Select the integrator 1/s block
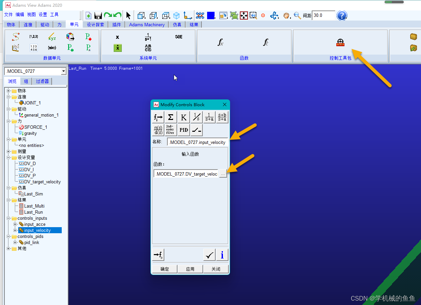The image size is (421, 305). 196,117
